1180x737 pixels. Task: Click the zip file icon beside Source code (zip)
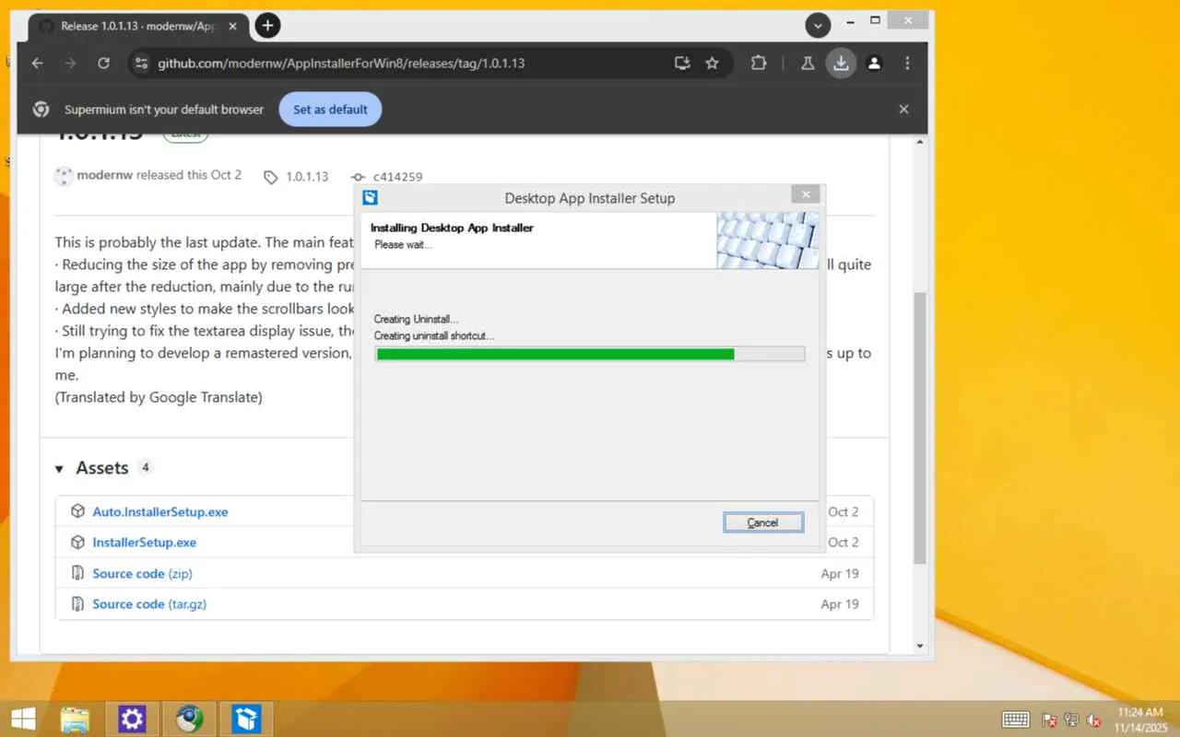click(x=78, y=573)
